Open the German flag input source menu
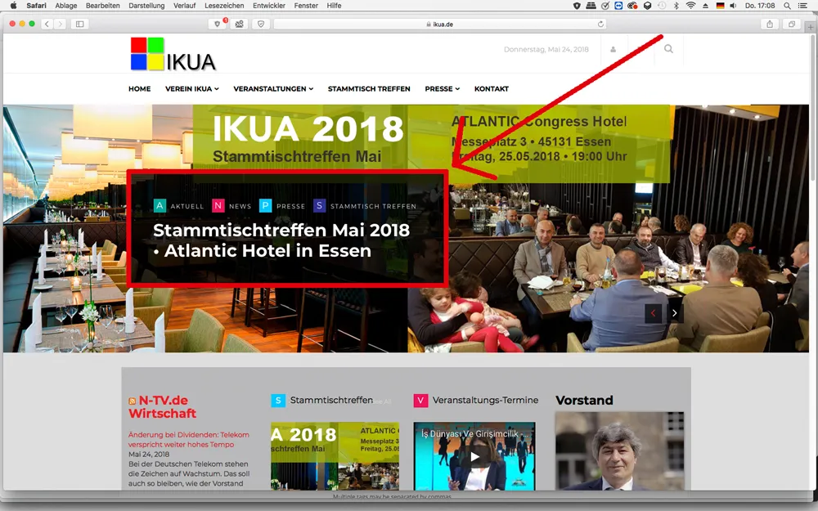 720,6
